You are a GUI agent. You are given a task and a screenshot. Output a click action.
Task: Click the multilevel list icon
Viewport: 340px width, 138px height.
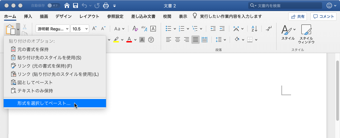(x=195, y=29)
